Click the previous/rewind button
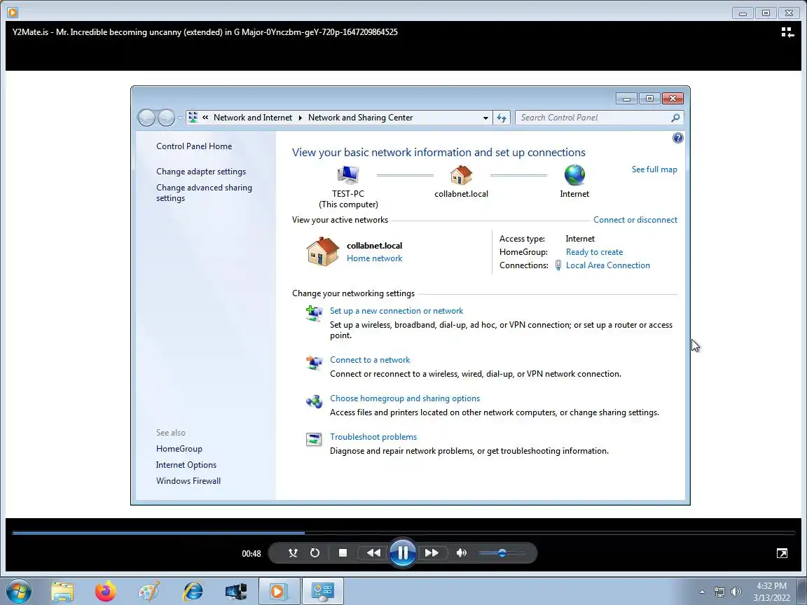Screen dimensions: 807x605 pos(373,553)
